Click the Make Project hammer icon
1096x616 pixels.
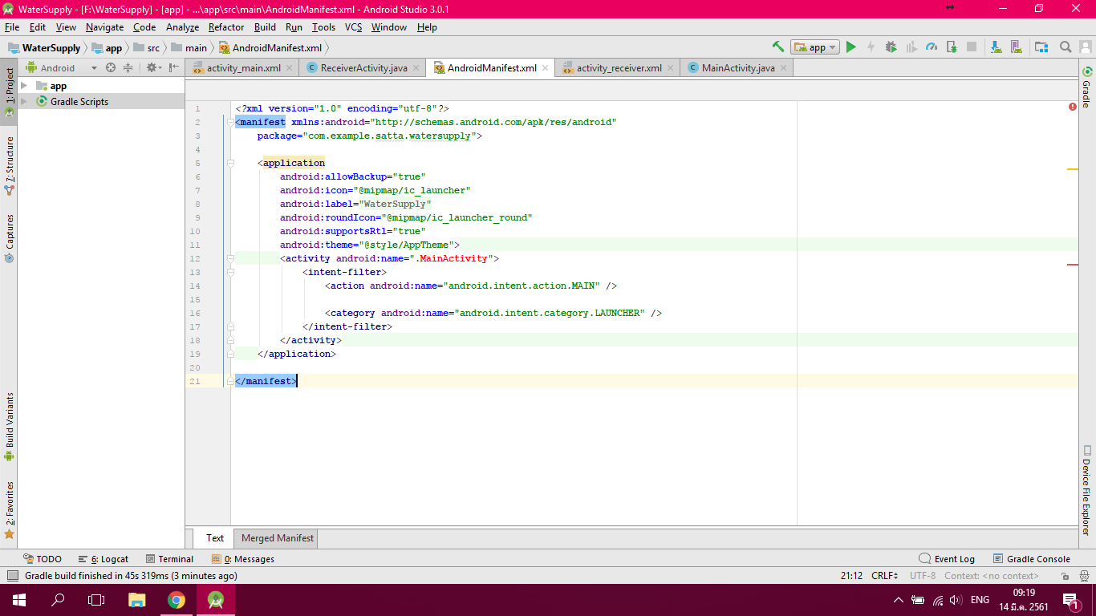click(x=777, y=47)
